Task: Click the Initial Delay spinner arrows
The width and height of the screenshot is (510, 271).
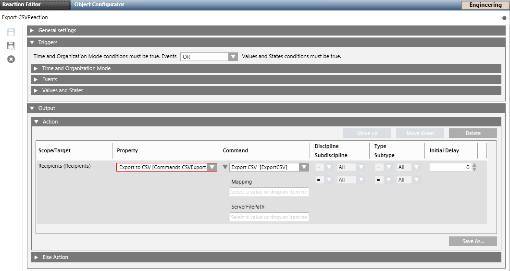Action: (475, 167)
